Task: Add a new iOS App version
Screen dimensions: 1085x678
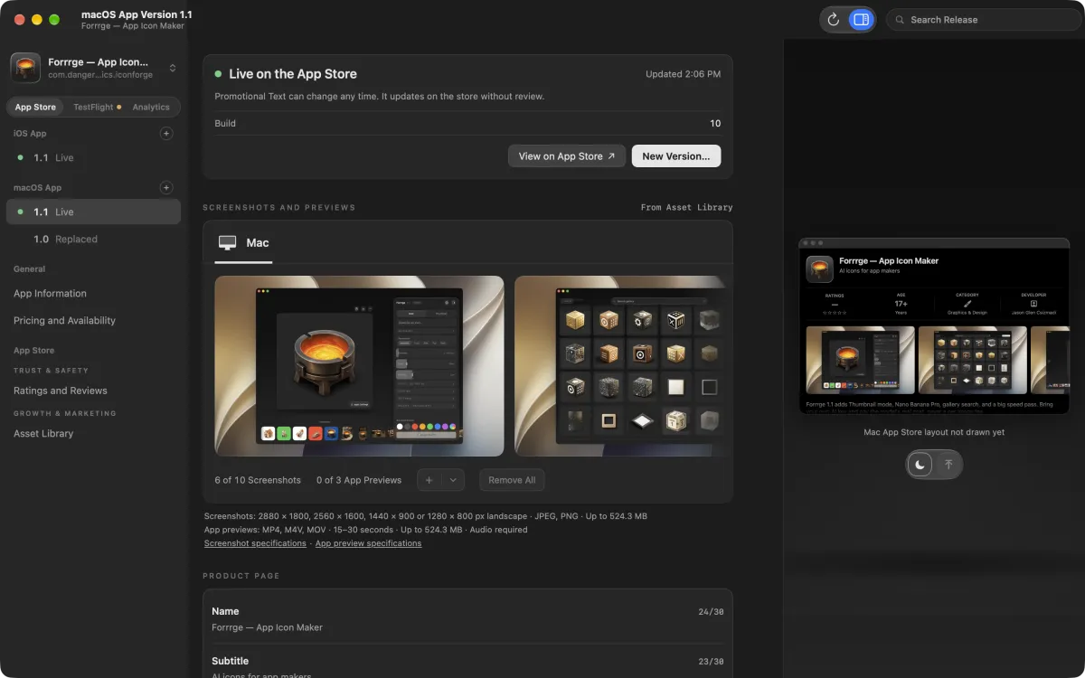Action: (x=166, y=134)
